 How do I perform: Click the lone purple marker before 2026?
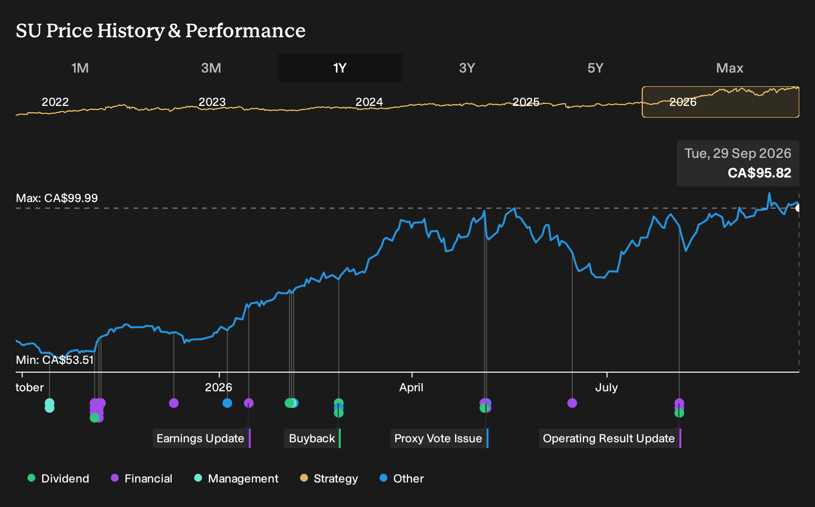(x=174, y=403)
